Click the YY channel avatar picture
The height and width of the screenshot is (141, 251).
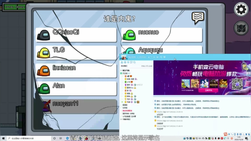[123, 57]
